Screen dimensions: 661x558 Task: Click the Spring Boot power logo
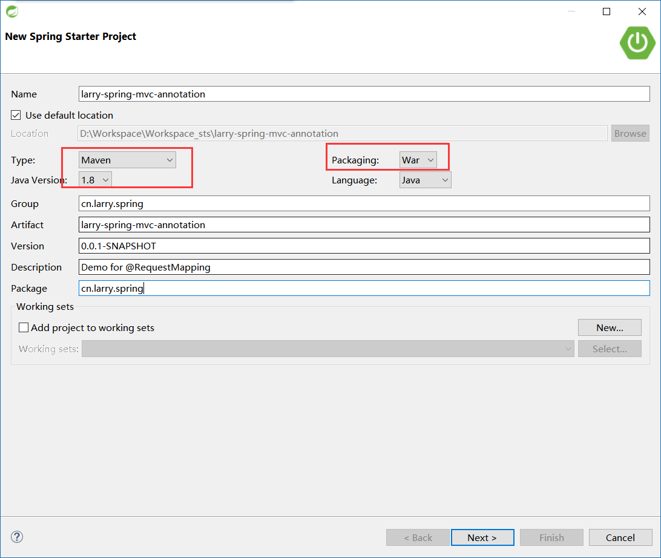637,42
